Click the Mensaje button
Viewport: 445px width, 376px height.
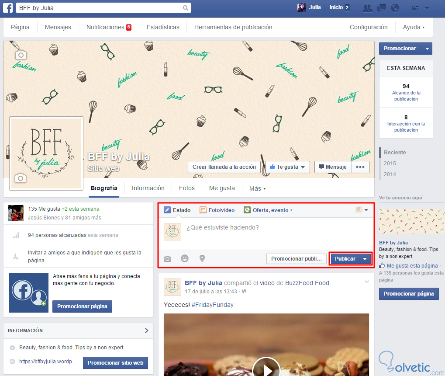[x=333, y=167]
